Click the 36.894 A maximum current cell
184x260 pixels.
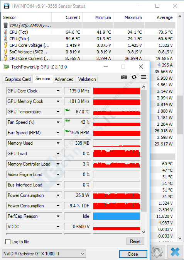click(129, 58)
